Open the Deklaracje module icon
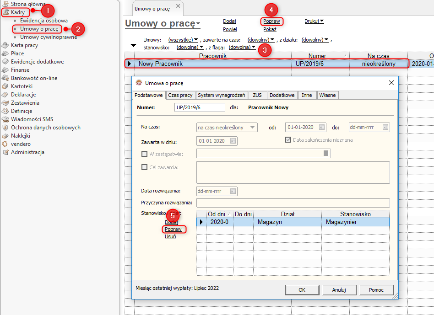Viewport: 434px width, 315px height. pyautogui.click(x=5, y=95)
